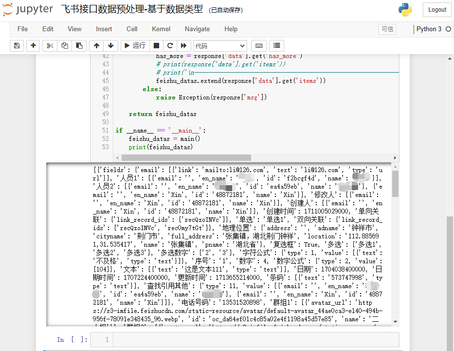454x351 pixels.
Task: Click the 已自动保存 autosave status
Action: [x=226, y=10]
